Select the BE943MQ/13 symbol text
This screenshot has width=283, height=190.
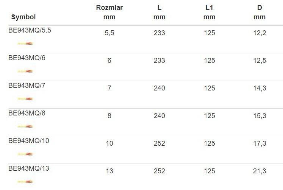[29, 168]
